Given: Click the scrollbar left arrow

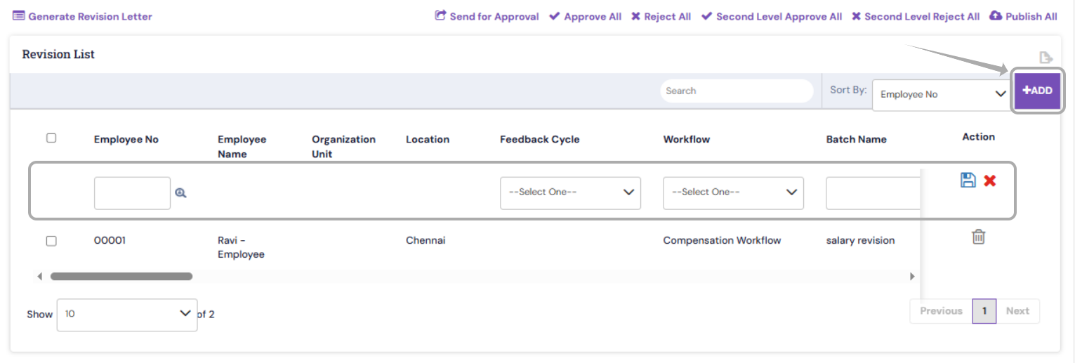Looking at the screenshot, I should 40,277.
